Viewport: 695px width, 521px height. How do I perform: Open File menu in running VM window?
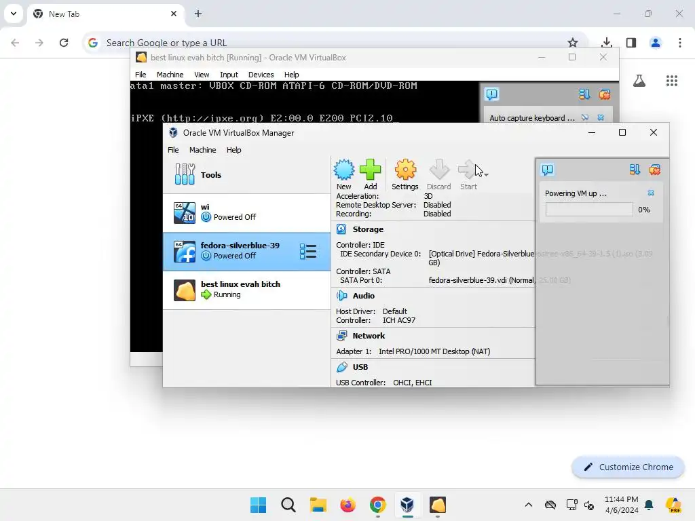pos(140,75)
